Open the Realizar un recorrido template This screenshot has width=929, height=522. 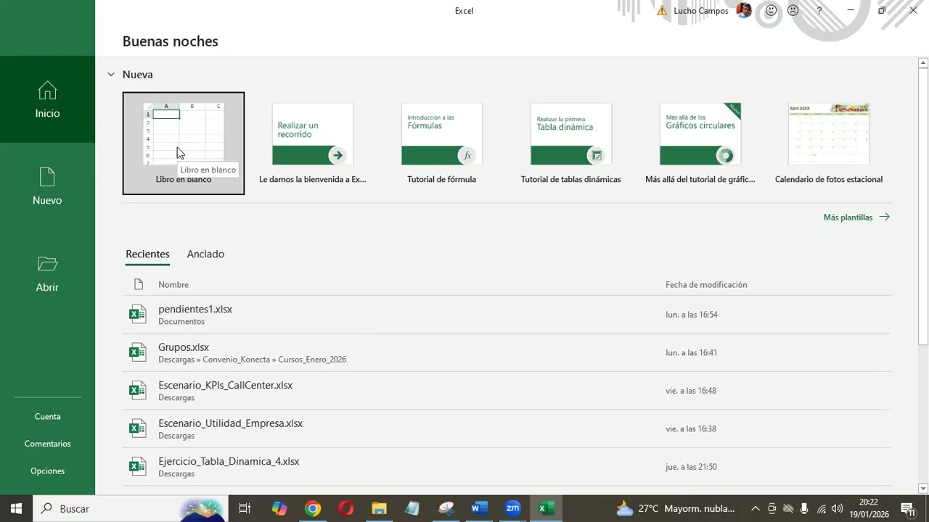(x=313, y=143)
